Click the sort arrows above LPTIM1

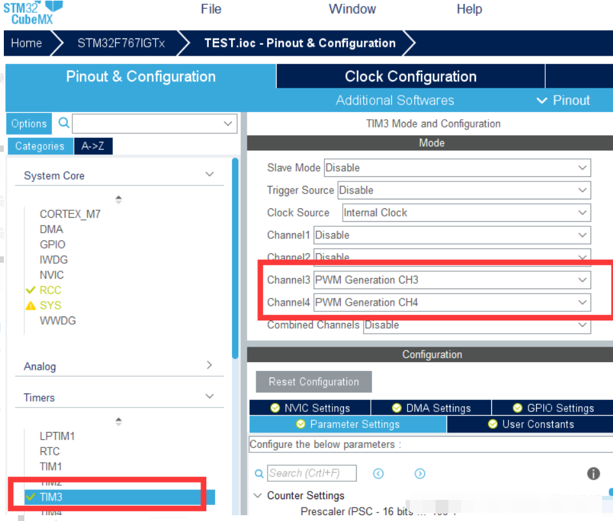click(119, 422)
